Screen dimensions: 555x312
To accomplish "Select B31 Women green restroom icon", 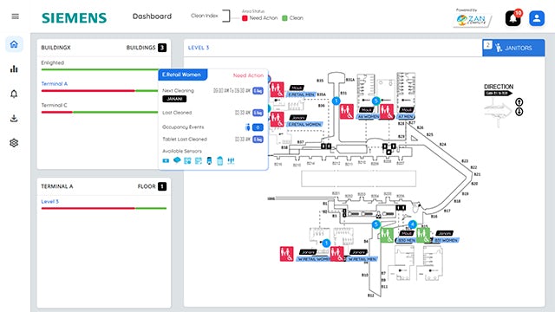I will (423, 235).
